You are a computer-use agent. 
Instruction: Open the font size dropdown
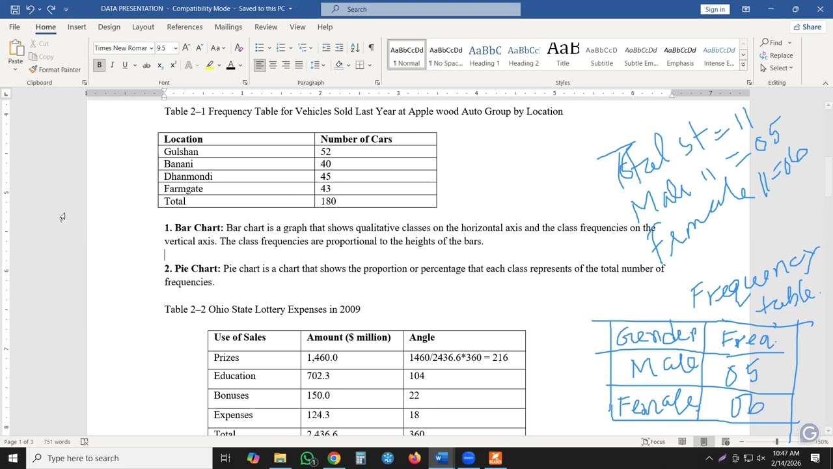pyautogui.click(x=175, y=48)
